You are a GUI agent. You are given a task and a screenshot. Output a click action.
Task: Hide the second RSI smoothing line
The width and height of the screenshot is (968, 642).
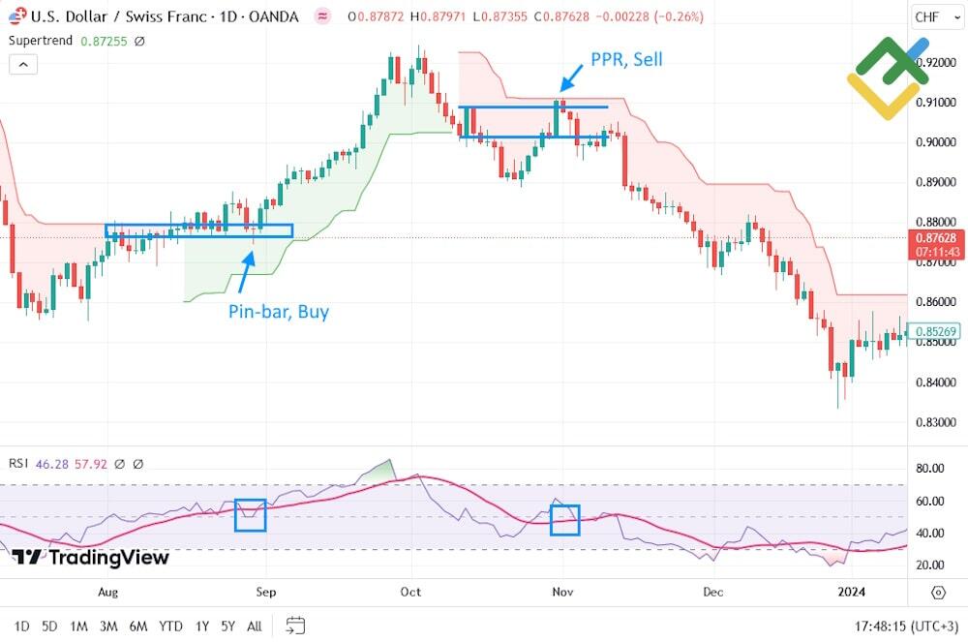point(137,465)
